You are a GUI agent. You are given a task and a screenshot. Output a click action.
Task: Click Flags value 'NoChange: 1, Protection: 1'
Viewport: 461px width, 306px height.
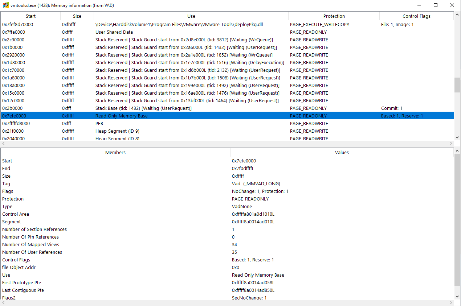tap(260, 191)
